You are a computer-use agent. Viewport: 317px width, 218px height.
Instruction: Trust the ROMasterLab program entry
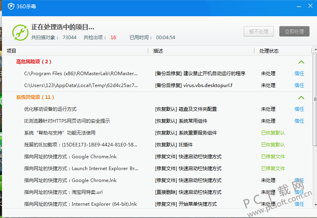[x=299, y=74]
